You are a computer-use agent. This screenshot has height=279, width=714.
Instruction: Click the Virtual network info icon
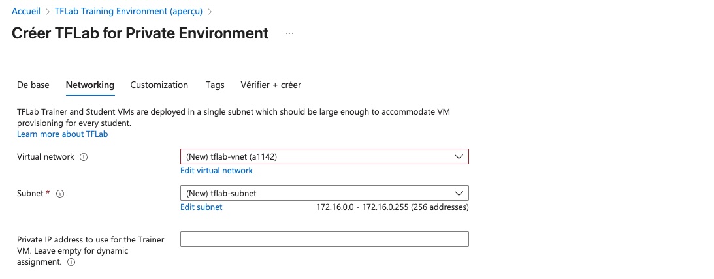tap(84, 157)
